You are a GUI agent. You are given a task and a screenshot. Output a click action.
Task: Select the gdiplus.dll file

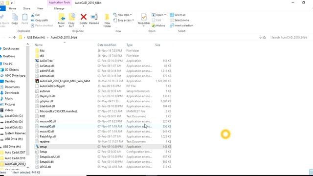click(103, 101)
